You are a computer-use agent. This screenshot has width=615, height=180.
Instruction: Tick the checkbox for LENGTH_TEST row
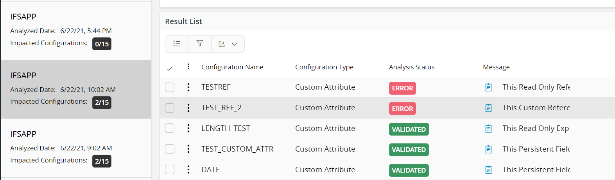170,128
